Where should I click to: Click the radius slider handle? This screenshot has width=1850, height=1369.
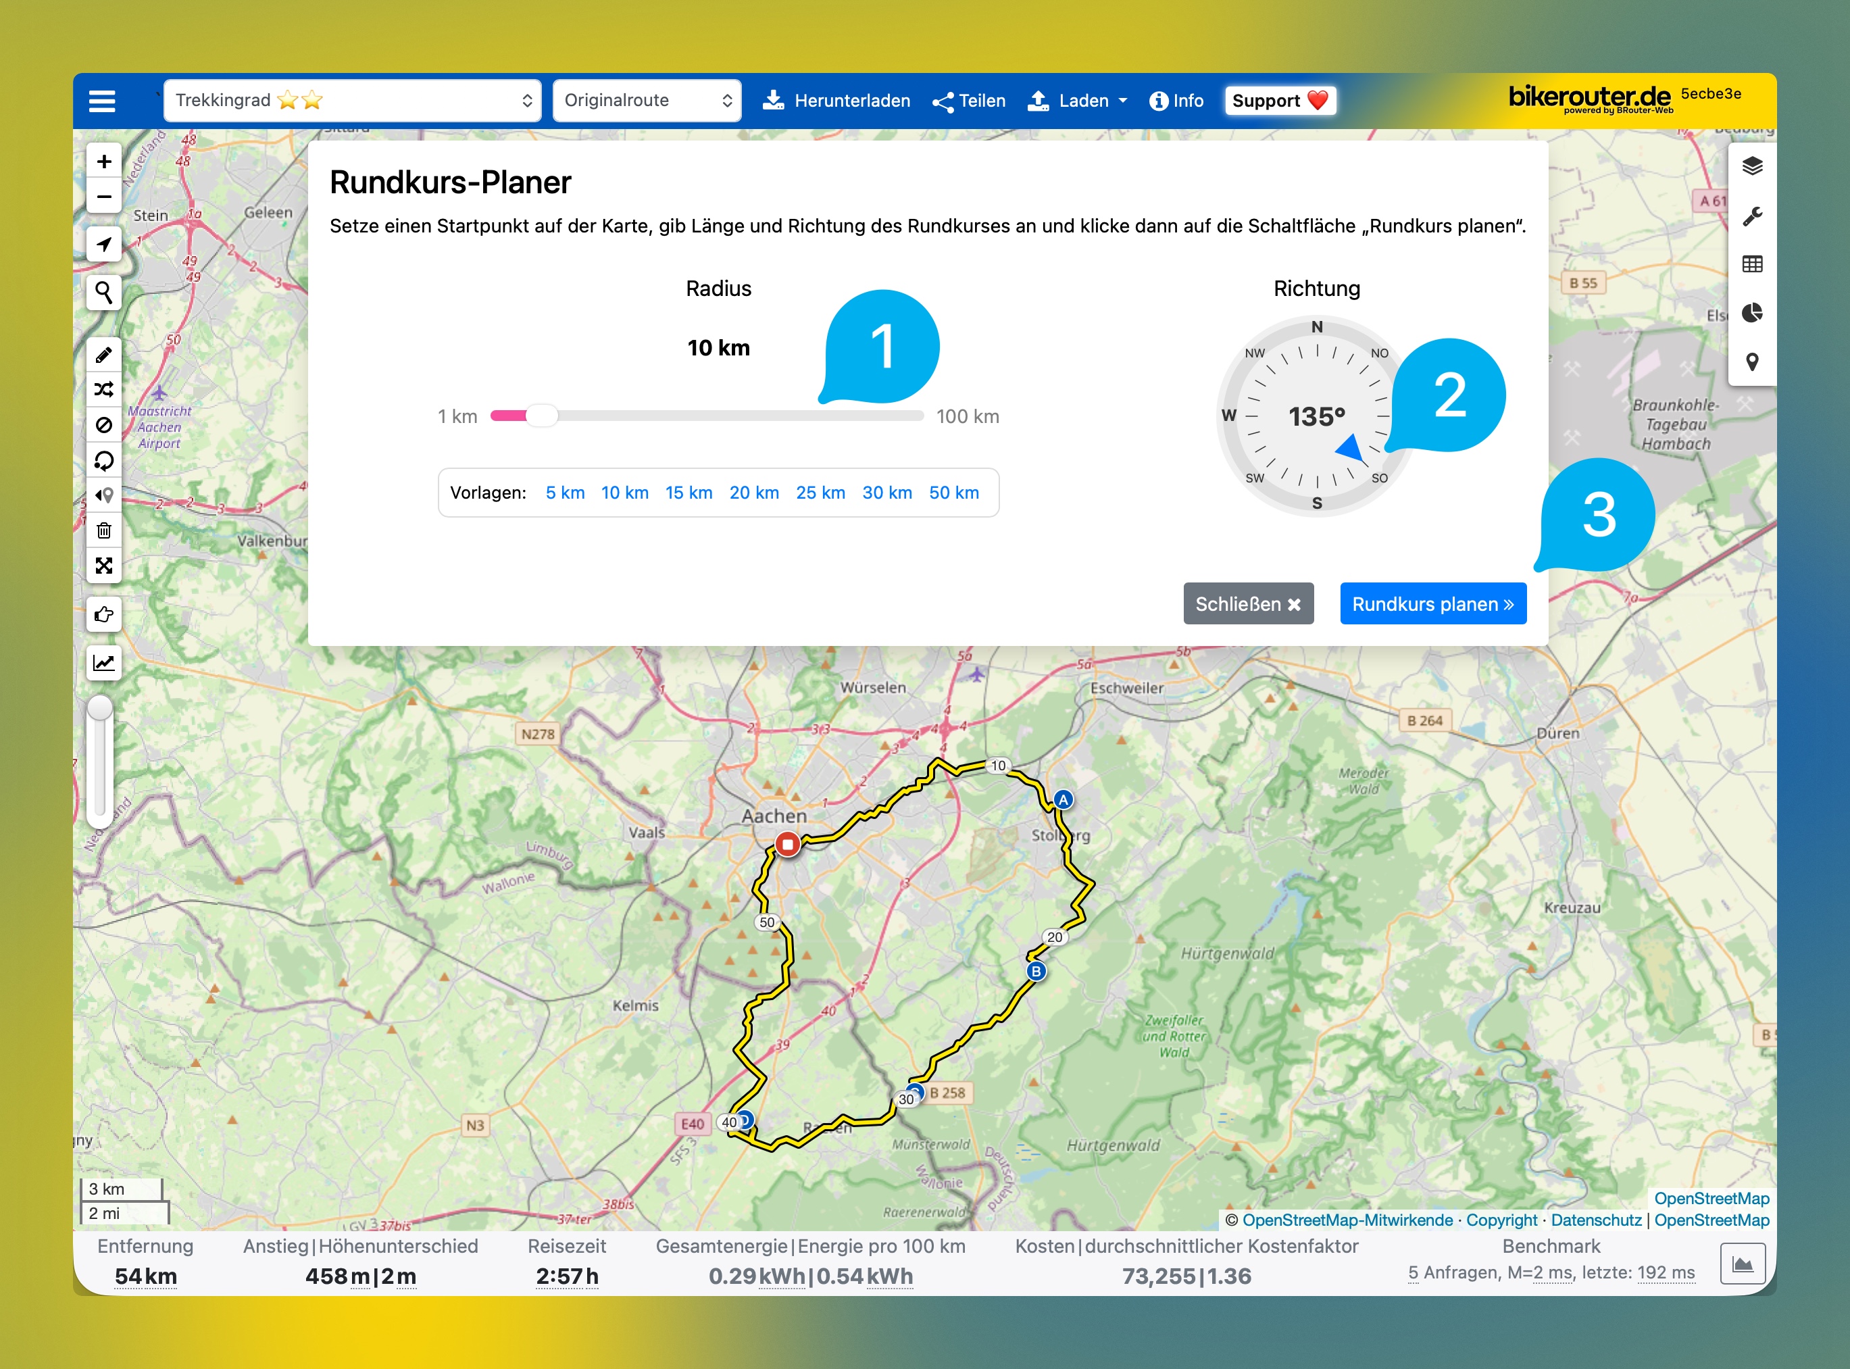pyautogui.click(x=542, y=416)
